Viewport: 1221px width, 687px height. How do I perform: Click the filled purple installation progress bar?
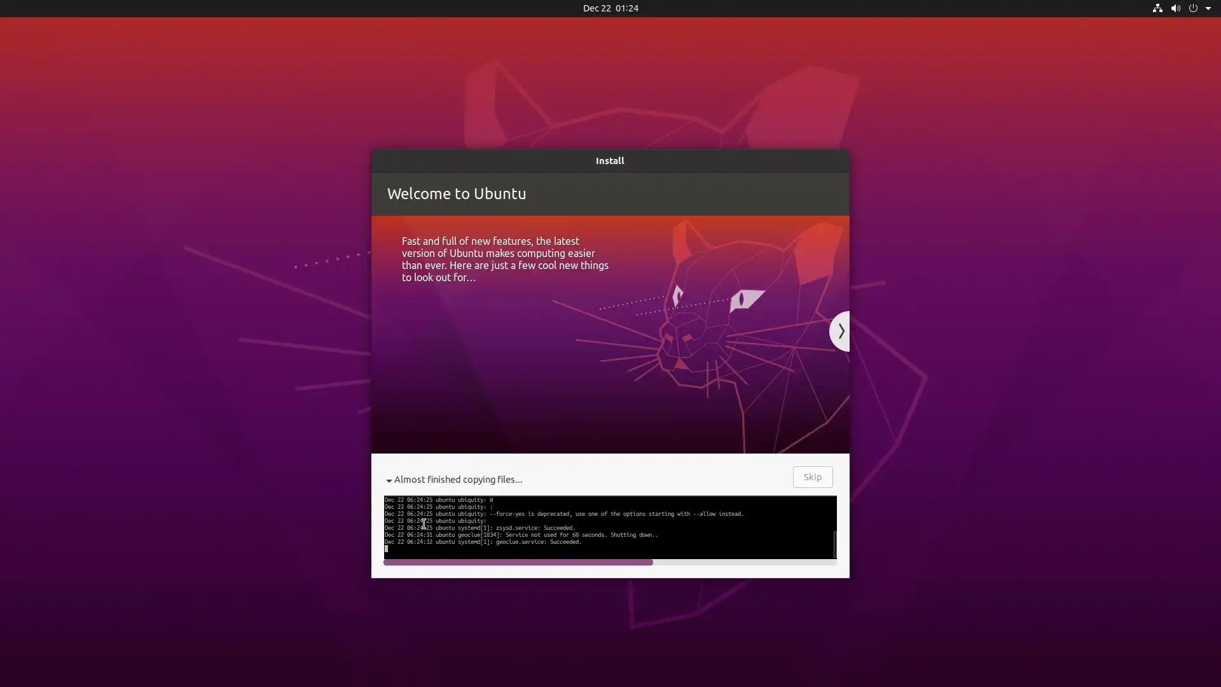click(x=518, y=562)
